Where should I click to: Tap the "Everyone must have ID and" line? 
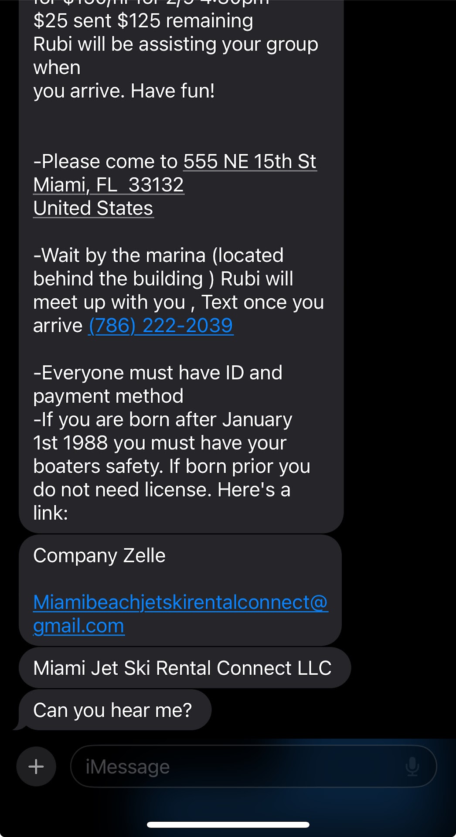tap(158, 373)
